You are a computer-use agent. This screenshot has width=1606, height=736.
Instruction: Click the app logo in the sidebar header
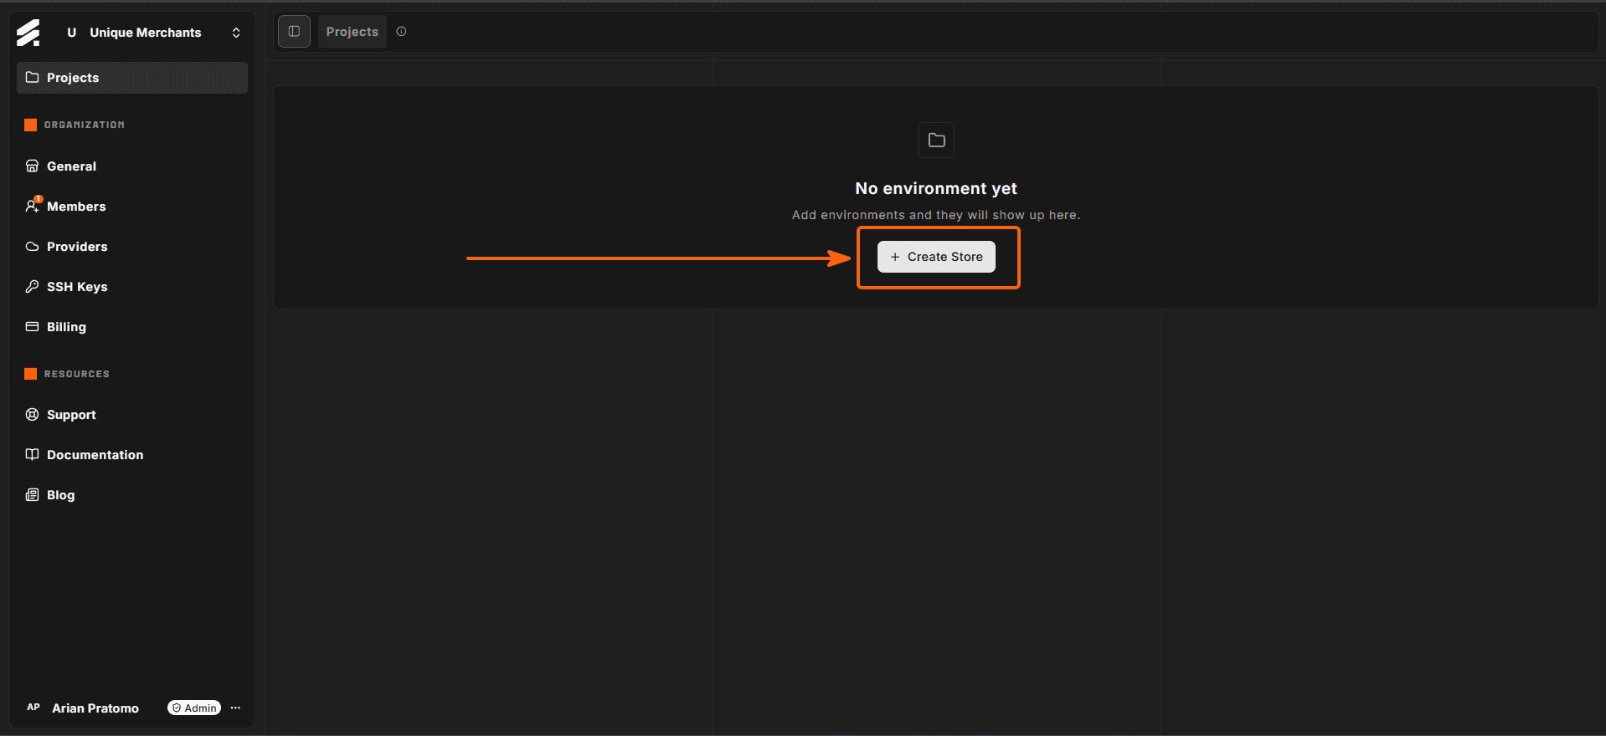(x=28, y=33)
